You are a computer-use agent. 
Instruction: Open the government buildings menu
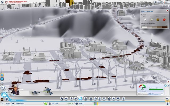tap(86, 98)
